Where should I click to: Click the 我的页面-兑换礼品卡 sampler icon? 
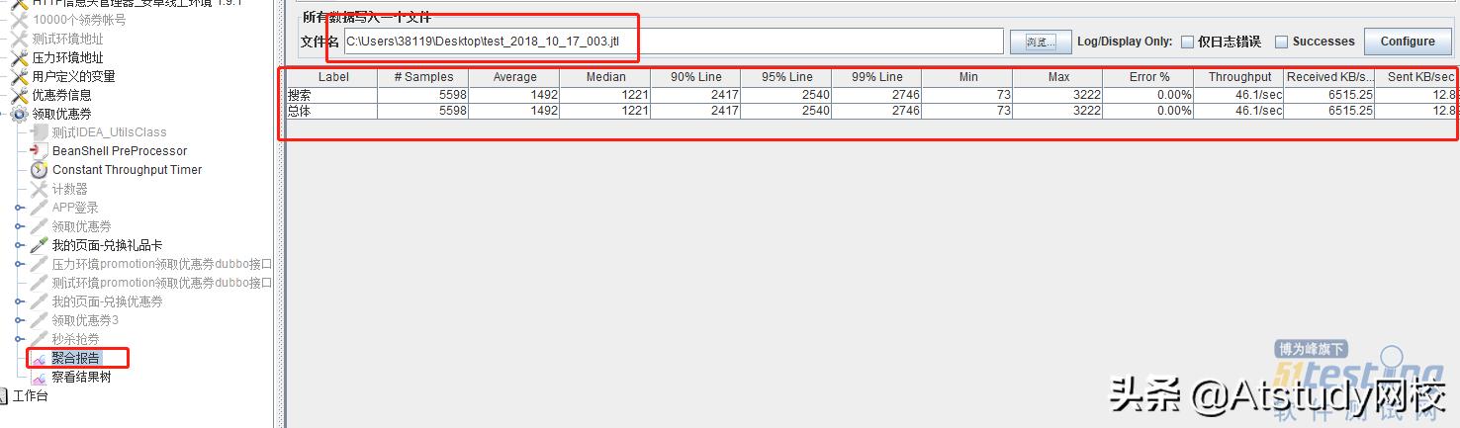coord(39,245)
